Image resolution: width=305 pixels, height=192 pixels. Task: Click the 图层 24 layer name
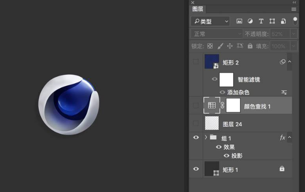(x=232, y=124)
